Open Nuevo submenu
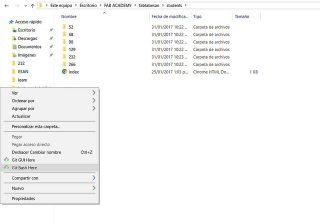This screenshot has height=223, width=320. (49, 188)
